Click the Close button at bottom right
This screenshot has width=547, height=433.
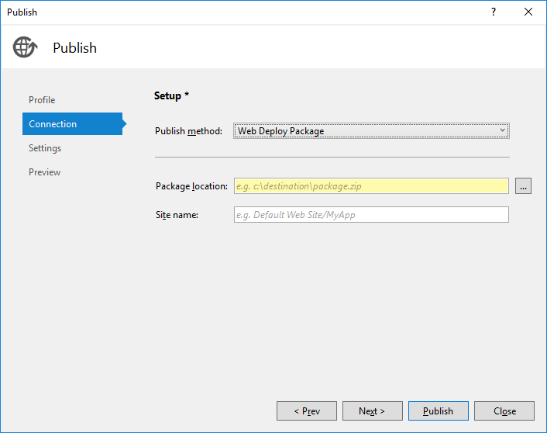tap(504, 411)
